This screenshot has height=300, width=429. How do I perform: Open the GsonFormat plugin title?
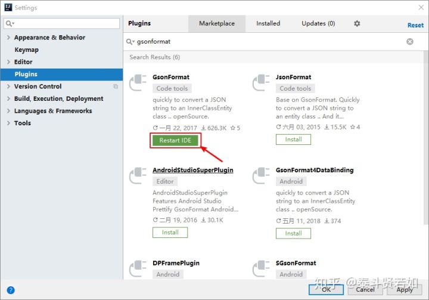point(171,78)
